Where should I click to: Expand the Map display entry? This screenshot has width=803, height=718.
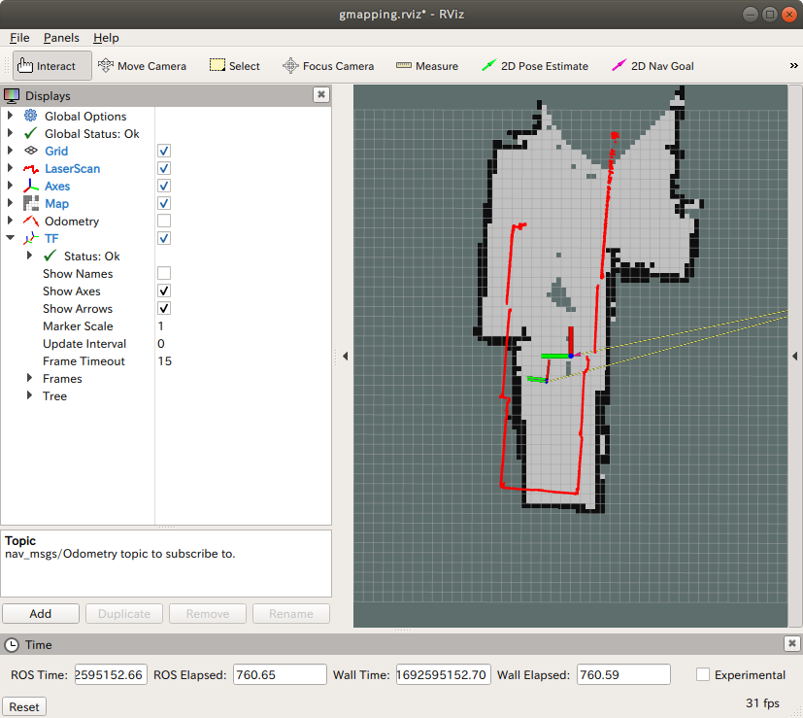point(11,204)
